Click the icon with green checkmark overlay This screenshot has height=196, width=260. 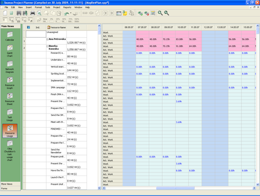[x=140, y=13]
